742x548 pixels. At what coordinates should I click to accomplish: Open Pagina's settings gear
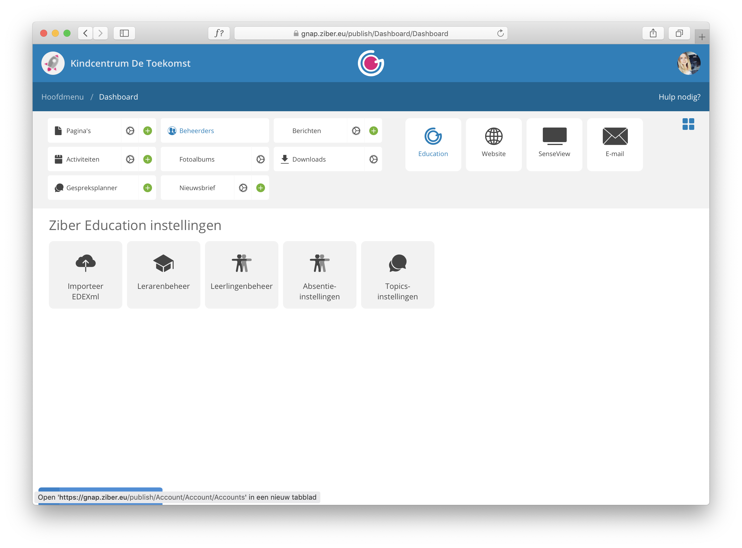130,131
